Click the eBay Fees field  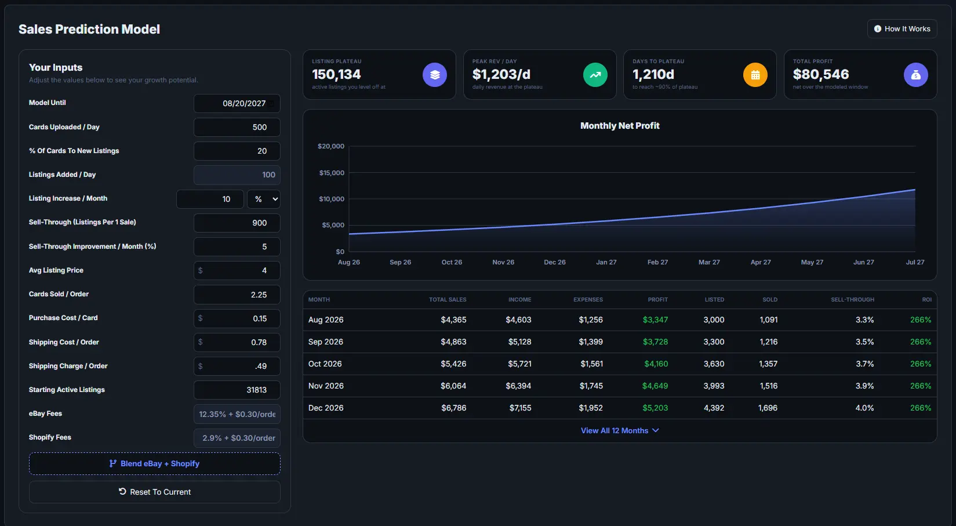point(237,414)
